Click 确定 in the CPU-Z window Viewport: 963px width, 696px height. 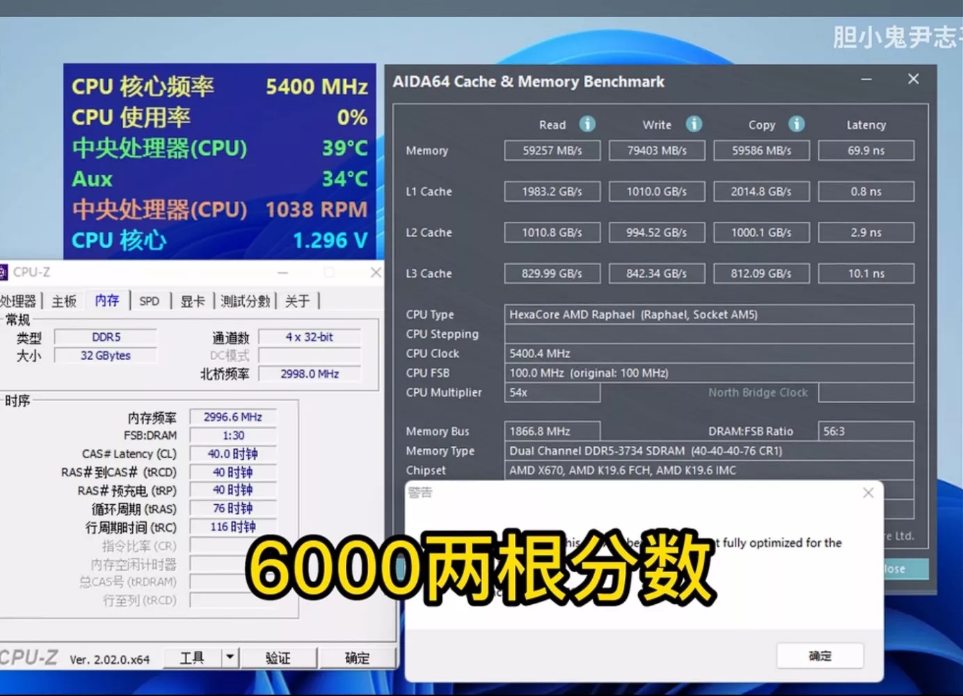[358, 657]
